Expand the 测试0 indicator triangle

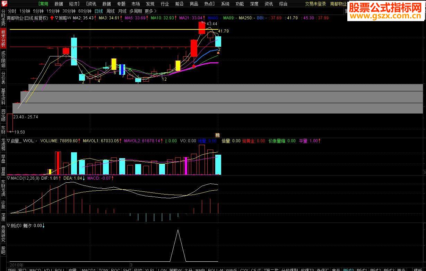9,225
